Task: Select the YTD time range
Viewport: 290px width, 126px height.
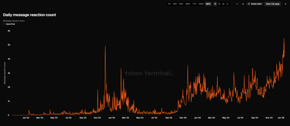Action: [x=194, y=4]
